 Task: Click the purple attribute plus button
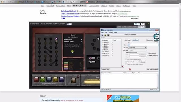(x=66, y=69)
